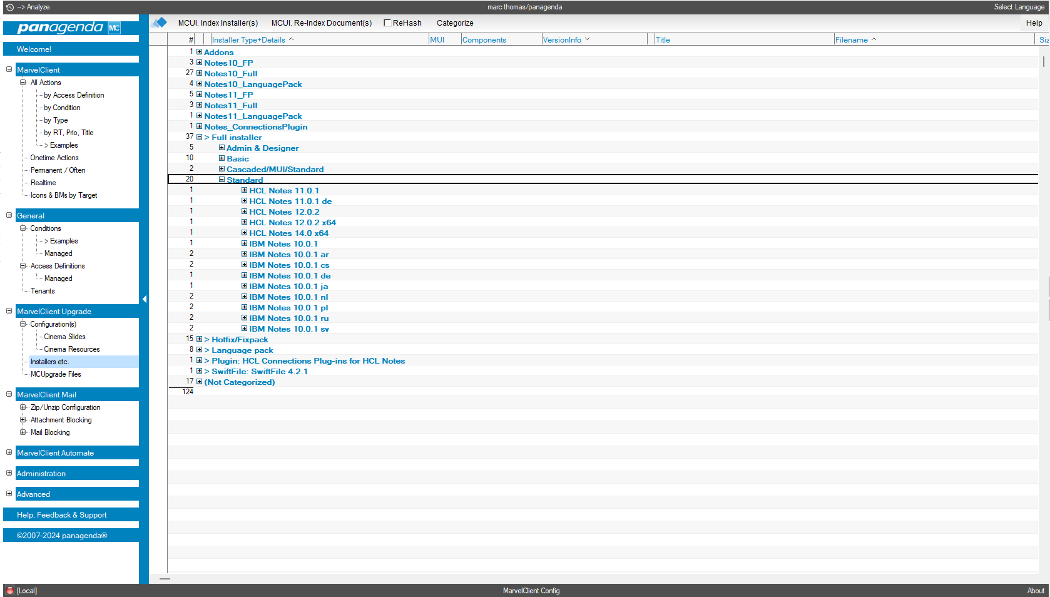
Task: Open Attachment Blocking tree item
Action: point(61,420)
